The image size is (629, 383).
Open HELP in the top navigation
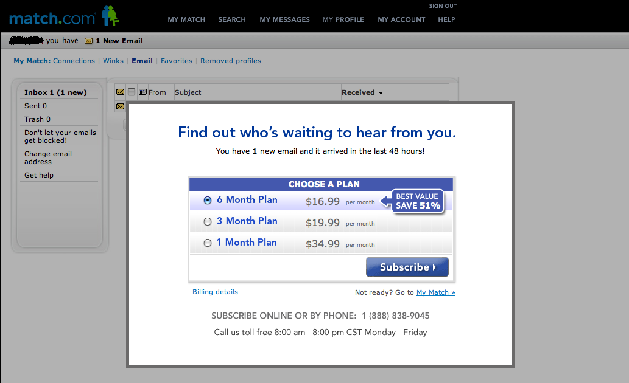[x=446, y=19]
